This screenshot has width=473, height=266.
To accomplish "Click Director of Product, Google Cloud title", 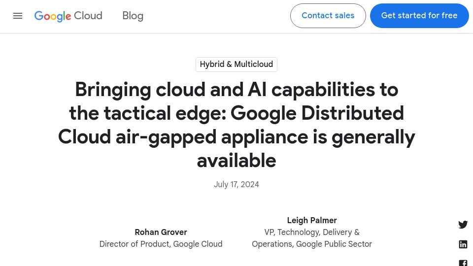I will tap(161, 244).
